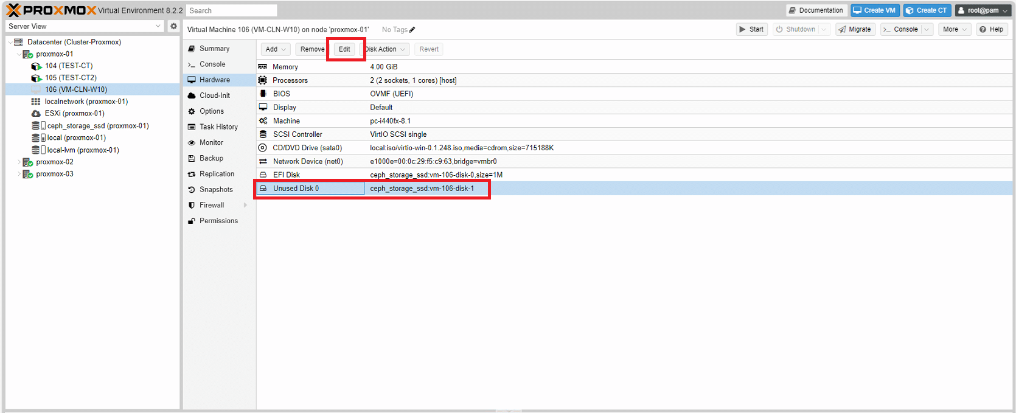Expand the Firewall submenu arrow
Viewport: 1016px width, 413px height.
point(245,206)
